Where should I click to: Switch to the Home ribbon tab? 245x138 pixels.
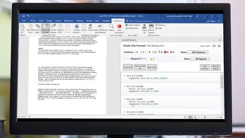click(33, 21)
